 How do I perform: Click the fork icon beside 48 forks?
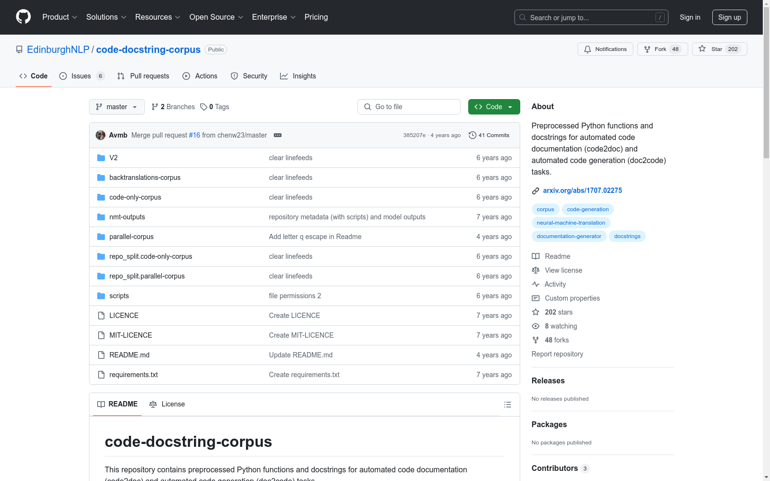pyautogui.click(x=536, y=340)
